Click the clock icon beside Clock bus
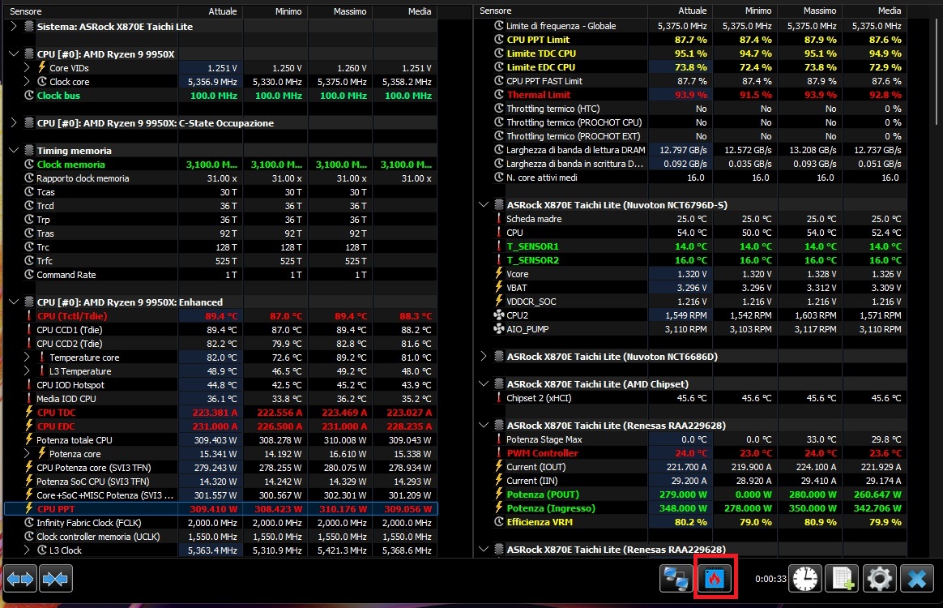The width and height of the screenshot is (943, 608). pyautogui.click(x=29, y=95)
